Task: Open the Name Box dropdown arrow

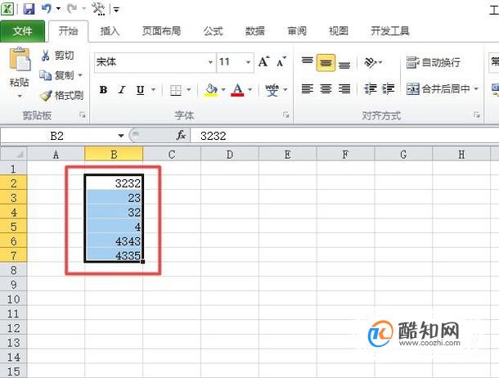Action: (121, 136)
